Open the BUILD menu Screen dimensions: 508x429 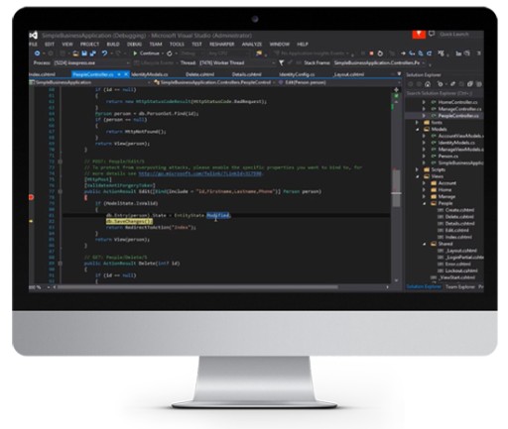tap(113, 44)
